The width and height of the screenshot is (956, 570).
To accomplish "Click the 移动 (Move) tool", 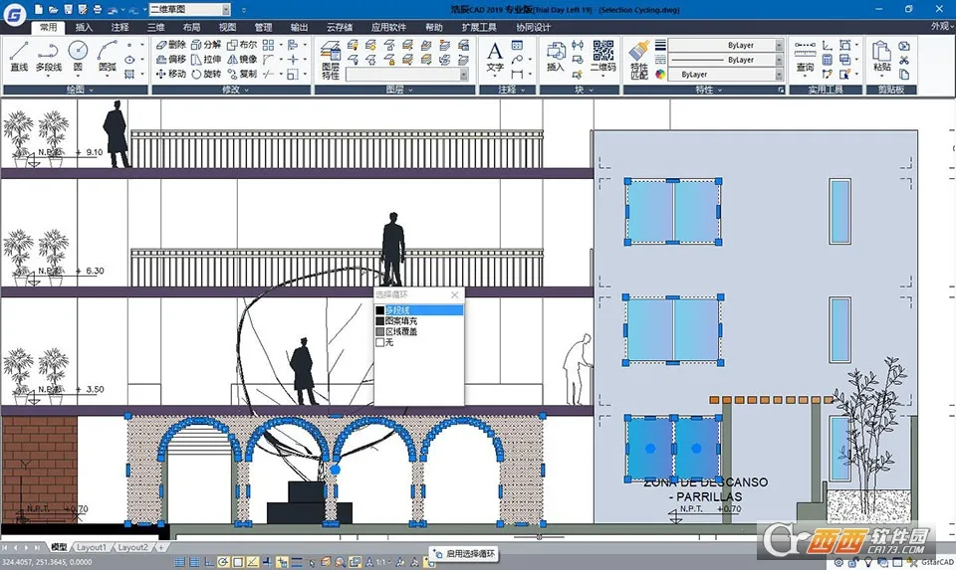I will 170,74.
